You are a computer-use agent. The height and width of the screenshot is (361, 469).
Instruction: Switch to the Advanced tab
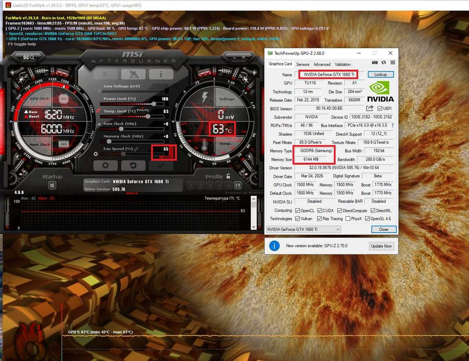[x=322, y=65]
